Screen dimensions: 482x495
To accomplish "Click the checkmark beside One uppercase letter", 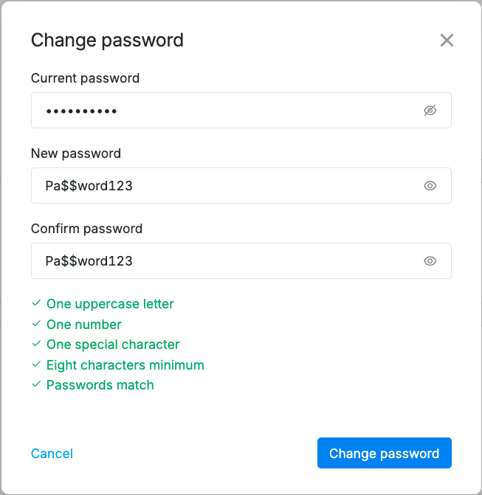I will tap(36, 303).
